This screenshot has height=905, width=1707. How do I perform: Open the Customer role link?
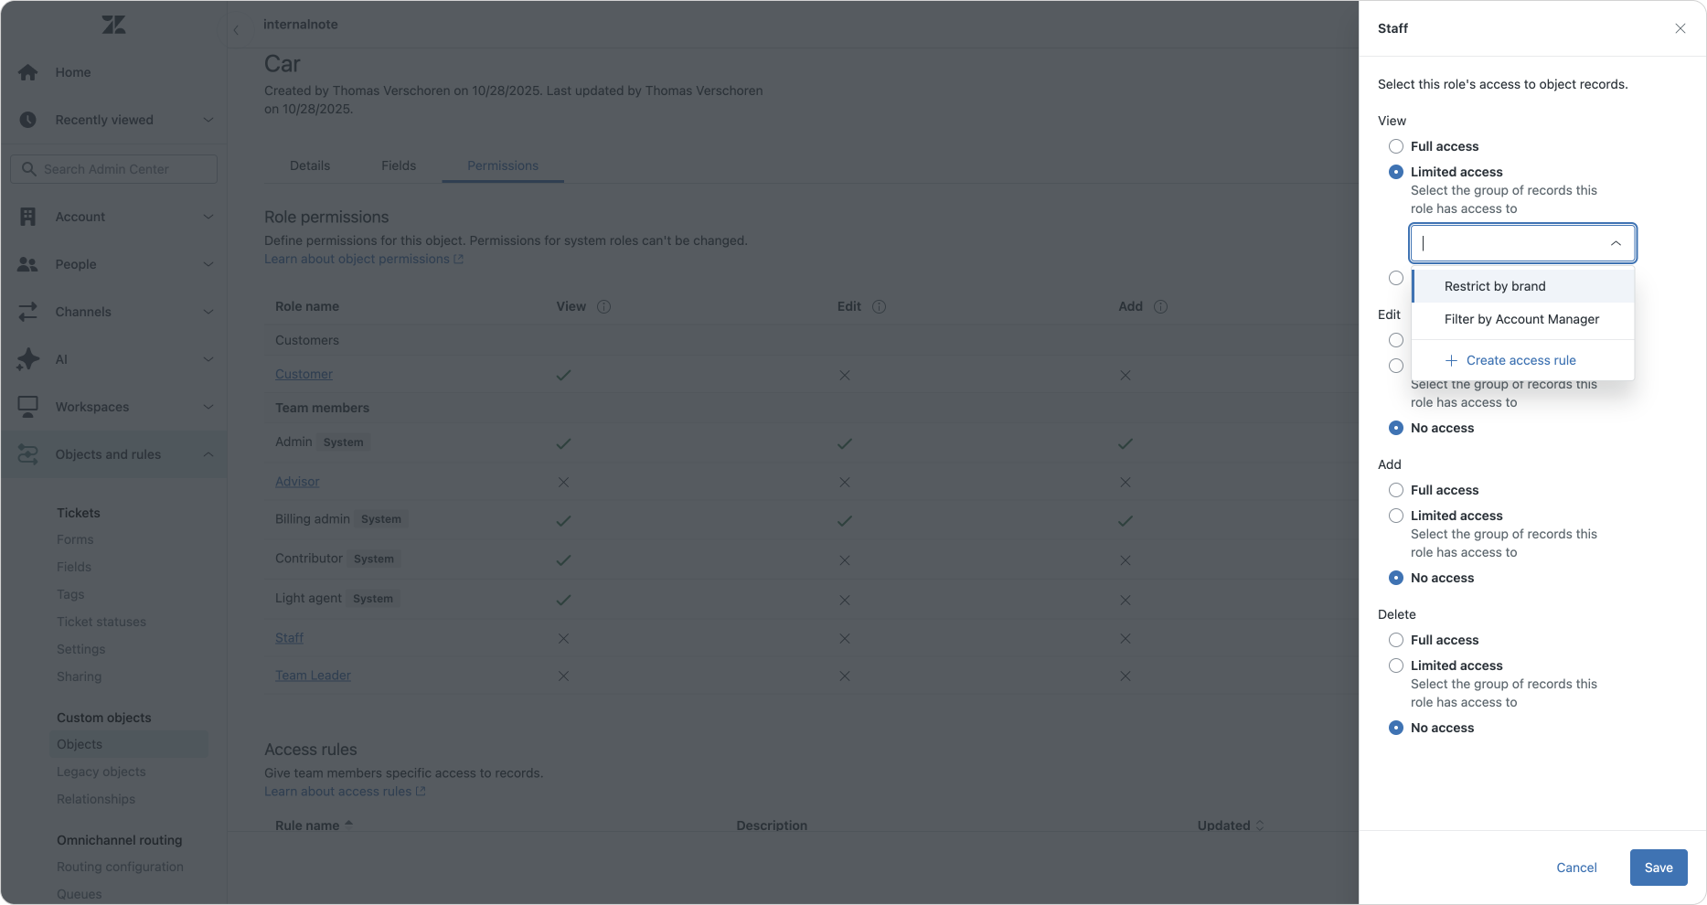click(x=304, y=374)
